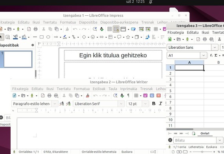Viewport: 224px width, 154px height.
Task: Click Egin klik titulua gehitzeko title placeholder
Action: pyautogui.click(x=113, y=55)
